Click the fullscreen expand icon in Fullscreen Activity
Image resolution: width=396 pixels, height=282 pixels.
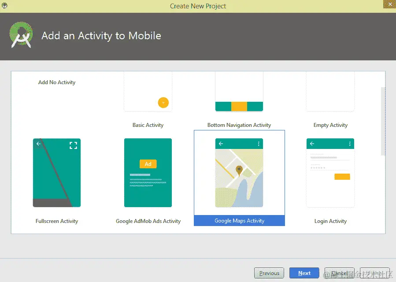click(x=73, y=145)
